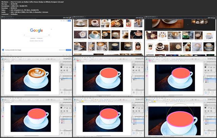Click the blue Sign in button on Google page
The height and width of the screenshot is (138, 217).
(69, 21)
